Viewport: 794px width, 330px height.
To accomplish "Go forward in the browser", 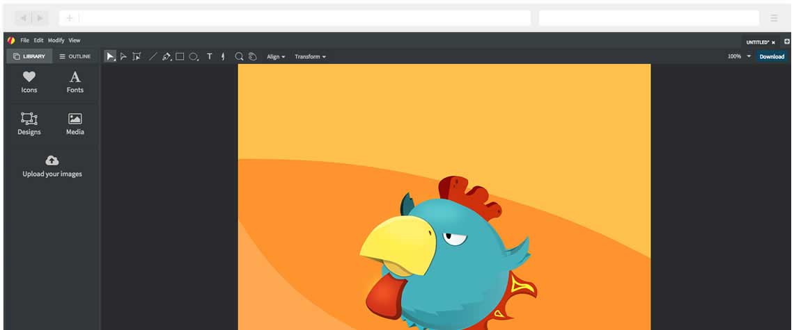I will (x=40, y=18).
